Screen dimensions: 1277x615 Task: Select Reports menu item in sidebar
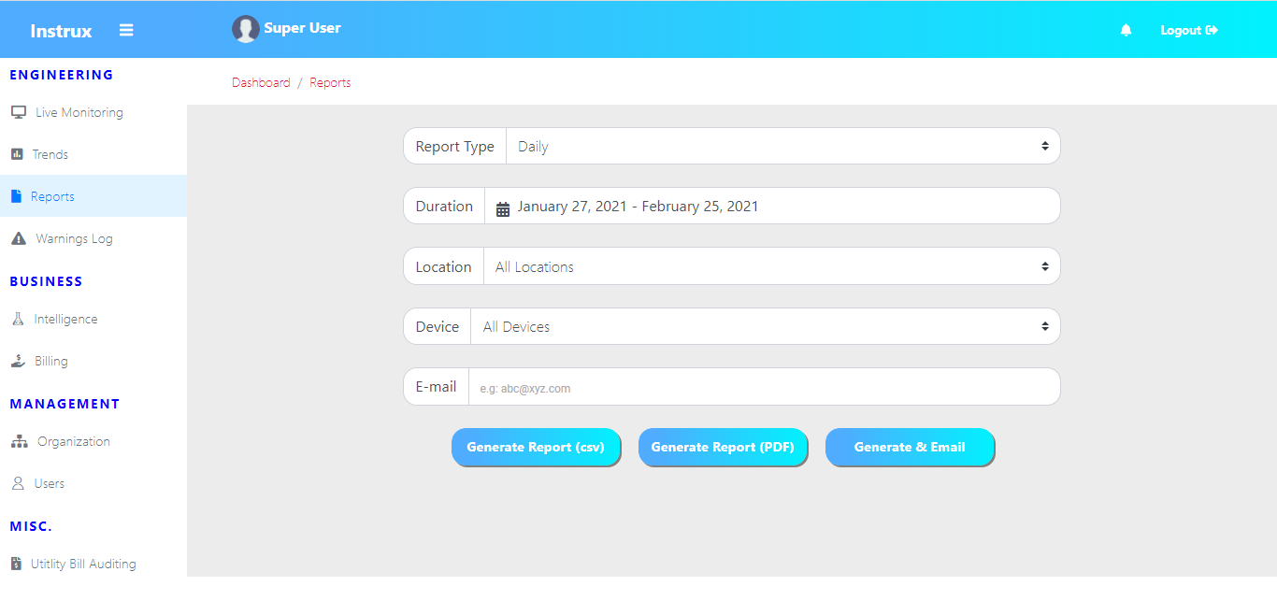tap(52, 196)
